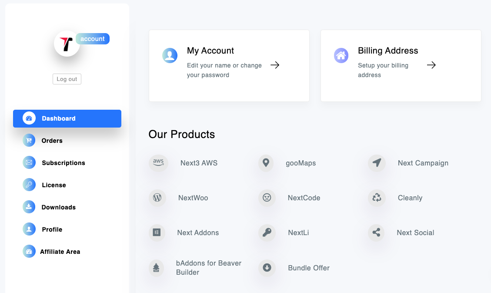491x293 pixels.
Task: Click the Log out button
Action: click(x=67, y=79)
